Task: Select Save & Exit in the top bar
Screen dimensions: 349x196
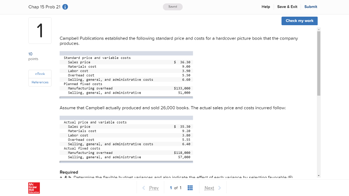Action: pyautogui.click(x=287, y=7)
